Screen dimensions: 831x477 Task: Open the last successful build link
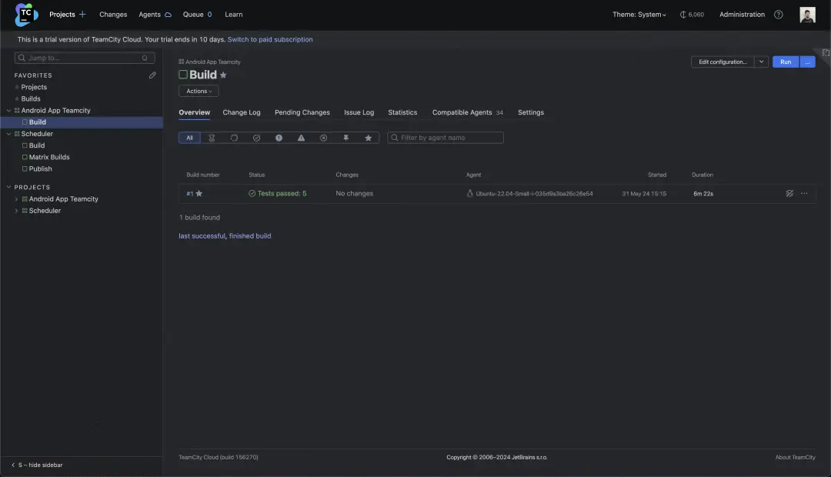click(x=202, y=236)
